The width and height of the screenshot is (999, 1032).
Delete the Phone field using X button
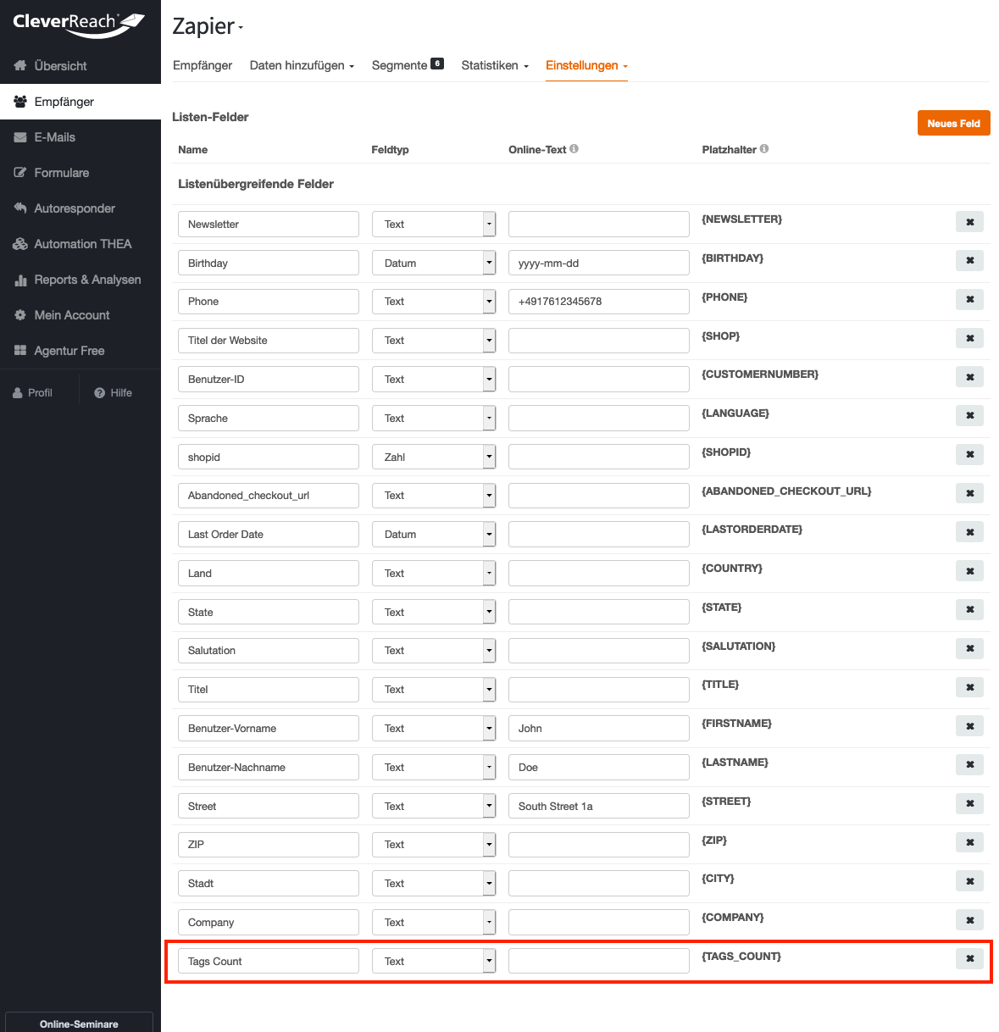coord(969,299)
